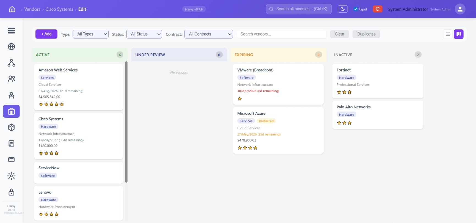Click the Hardware tag on Palo Alto Networks
476x223 pixels.
pos(346,115)
